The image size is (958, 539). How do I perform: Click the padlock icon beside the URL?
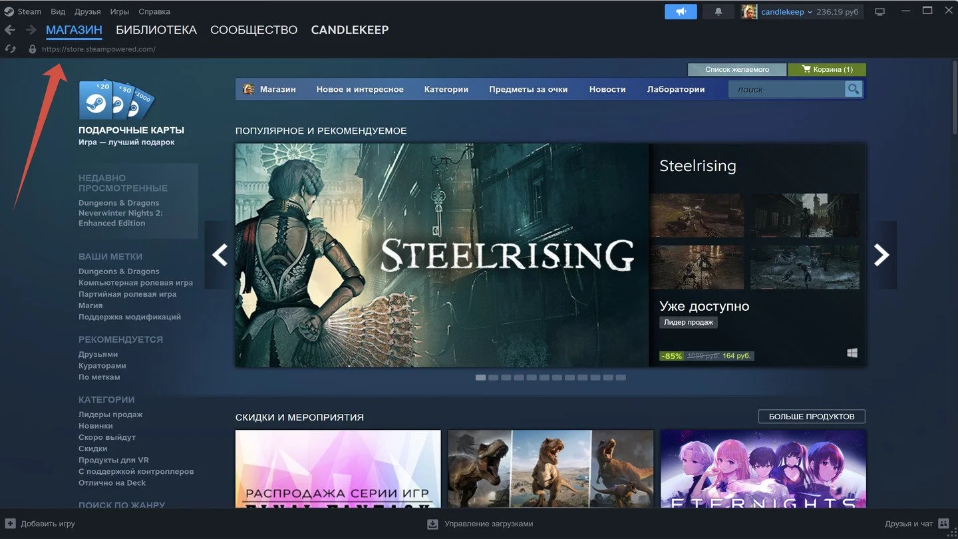click(32, 49)
